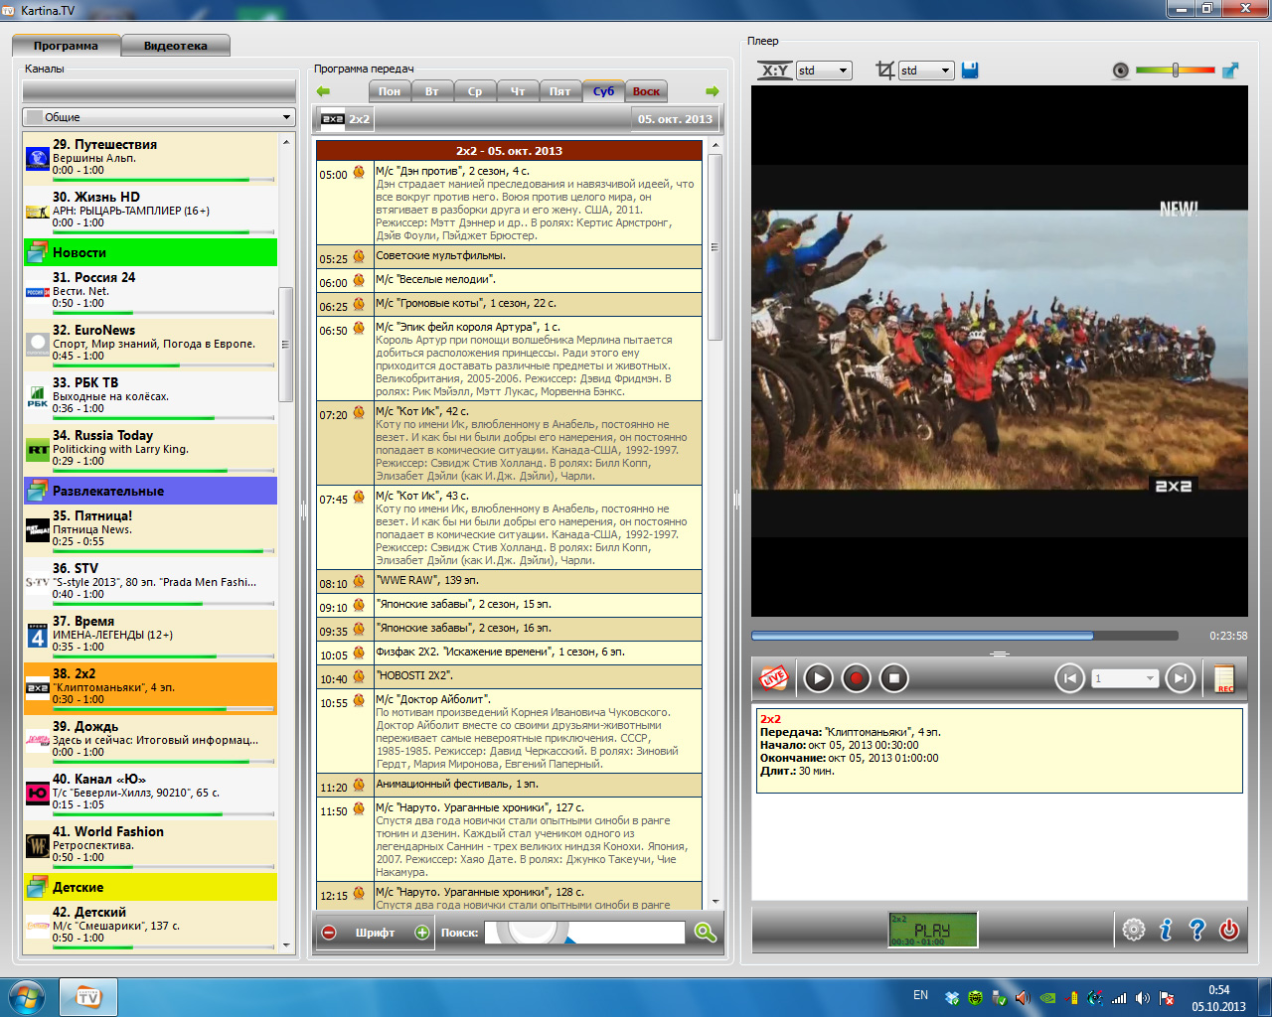Select the Суб day tab

click(x=603, y=90)
